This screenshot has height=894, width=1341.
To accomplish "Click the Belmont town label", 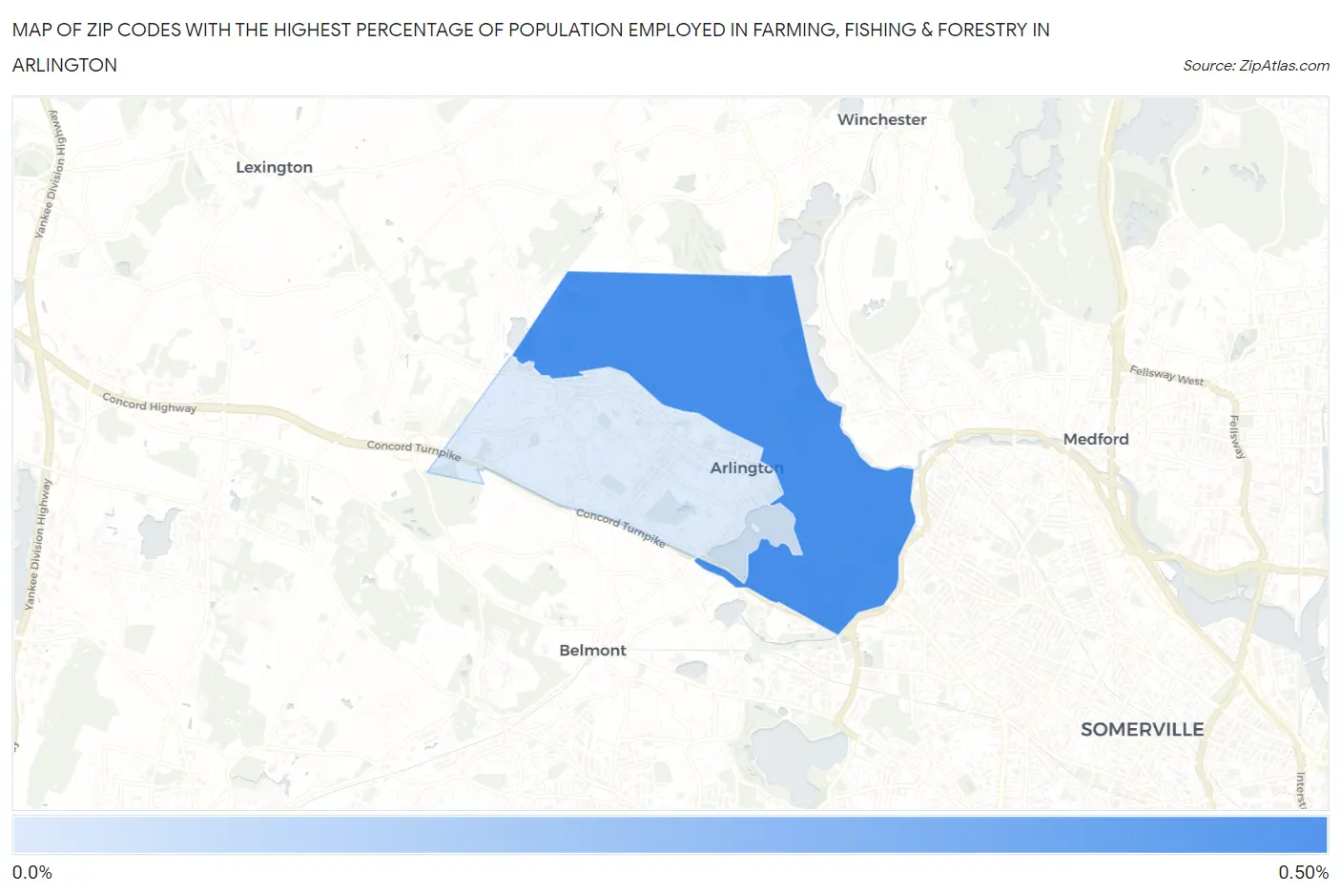I will pyautogui.click(x=592, y=650).
